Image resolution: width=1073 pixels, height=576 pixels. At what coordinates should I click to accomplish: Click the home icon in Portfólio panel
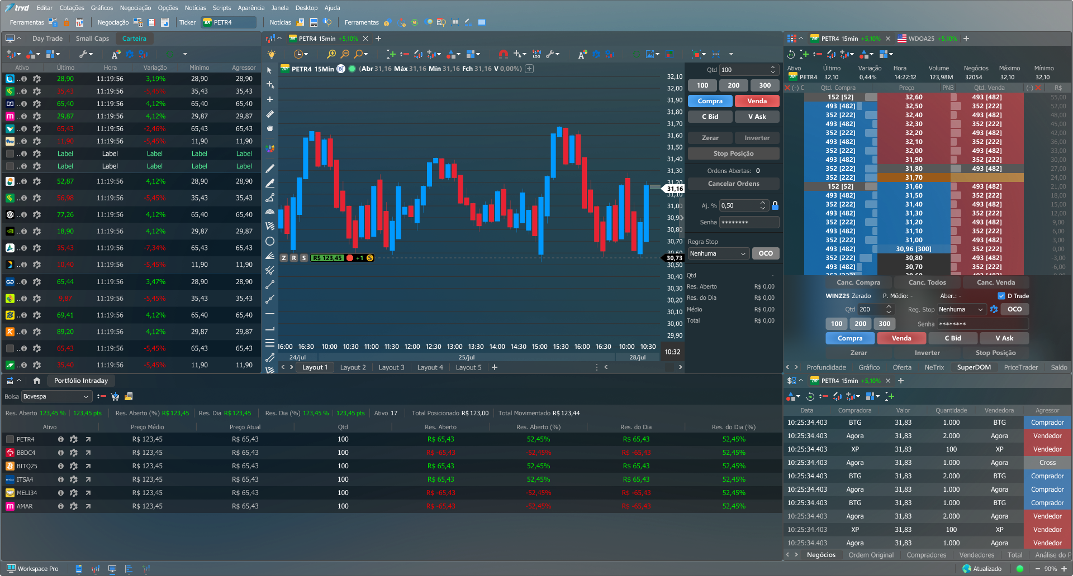tap(37, 381)
